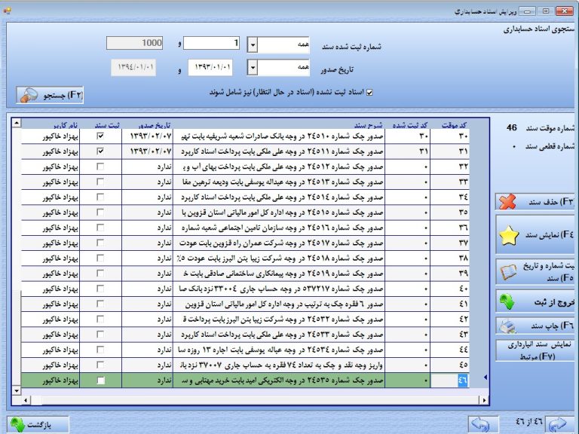
Task: Check the 'ثبت سند' checkbox in highlighted row 46
Action: (101, 382)
